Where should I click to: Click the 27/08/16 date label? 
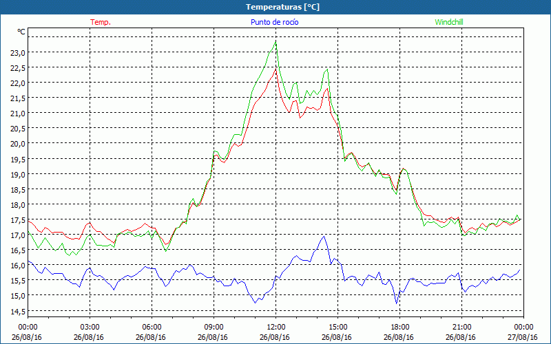pos(523,337)
